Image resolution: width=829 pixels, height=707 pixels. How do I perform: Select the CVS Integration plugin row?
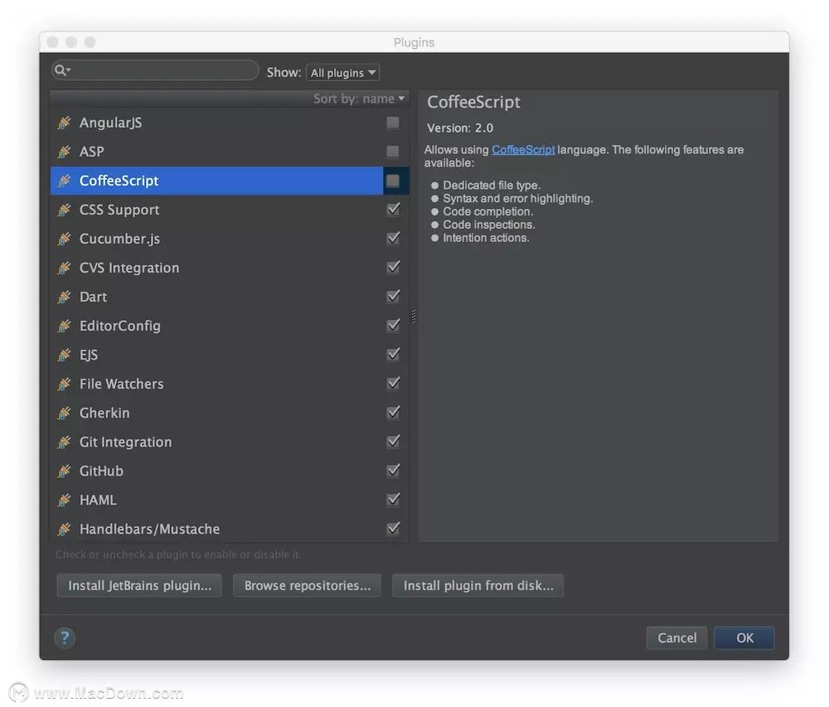[x=230, y=268]
